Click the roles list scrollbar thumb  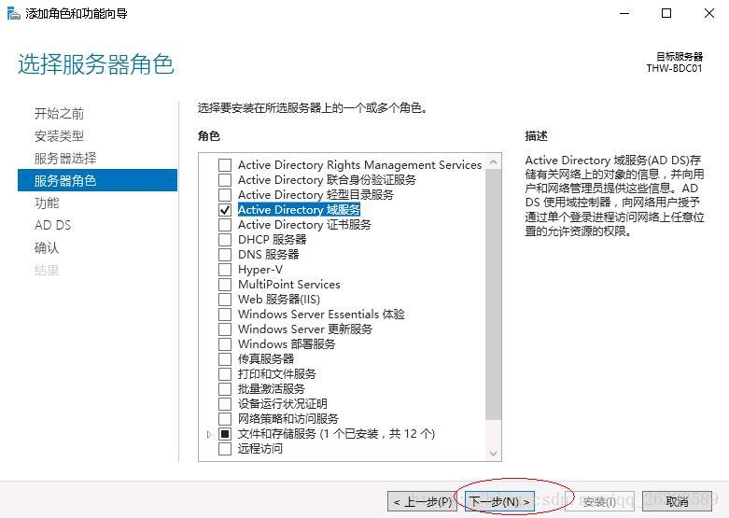[493, 294]
